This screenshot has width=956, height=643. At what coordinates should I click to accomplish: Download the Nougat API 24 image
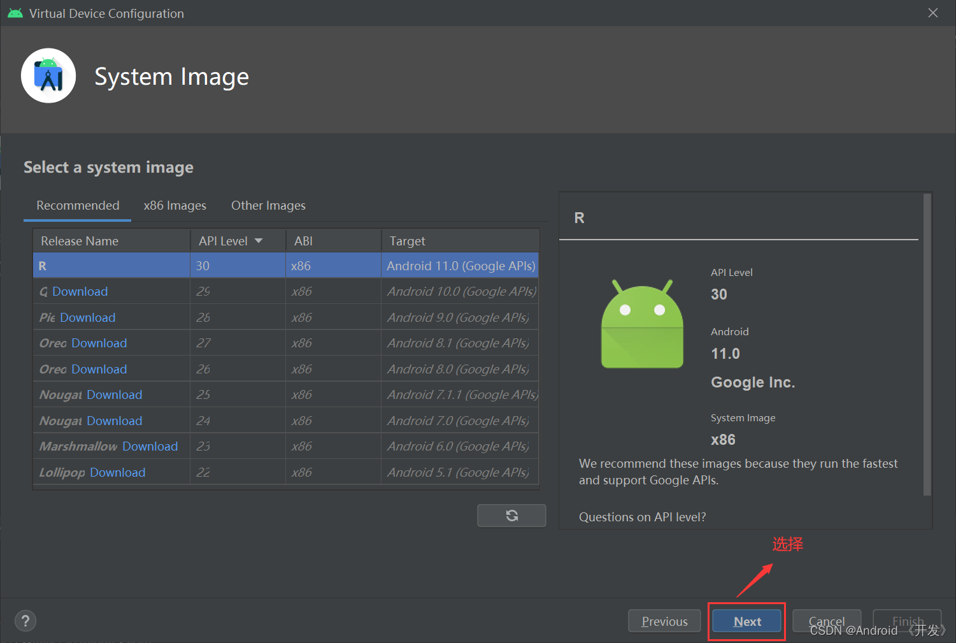pos(114,421)
